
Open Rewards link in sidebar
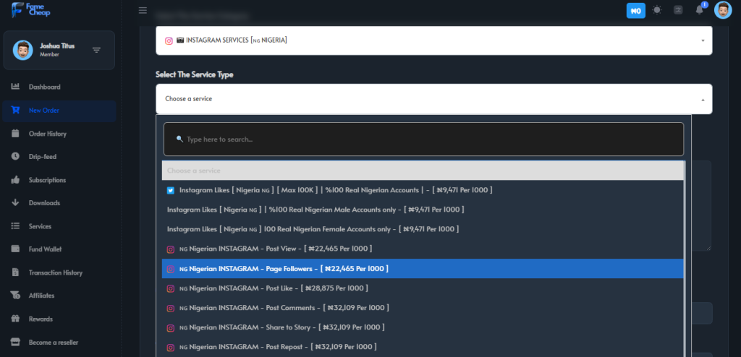41,319
